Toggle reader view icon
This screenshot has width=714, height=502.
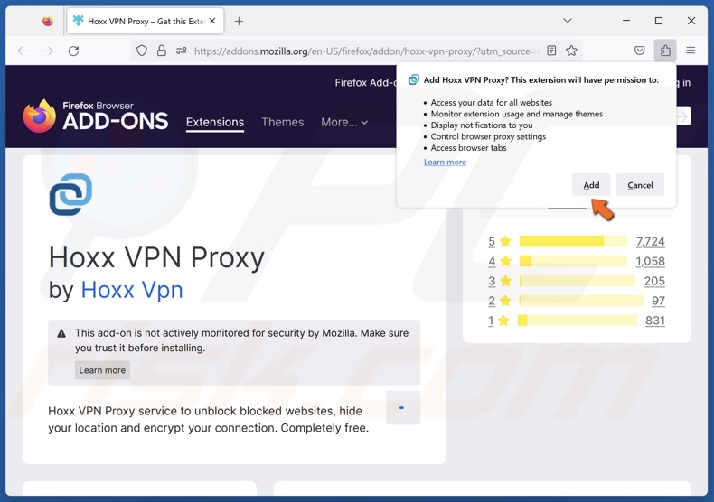click(x=551, y=51)
